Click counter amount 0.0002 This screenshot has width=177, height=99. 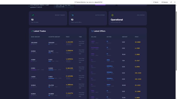51,68
